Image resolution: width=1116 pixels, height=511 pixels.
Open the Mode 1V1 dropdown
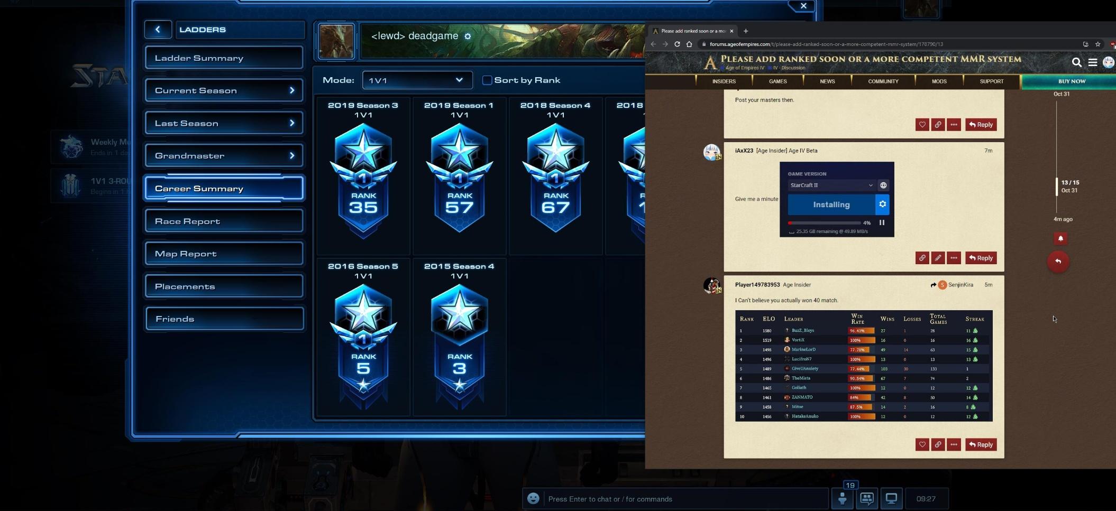417,80
